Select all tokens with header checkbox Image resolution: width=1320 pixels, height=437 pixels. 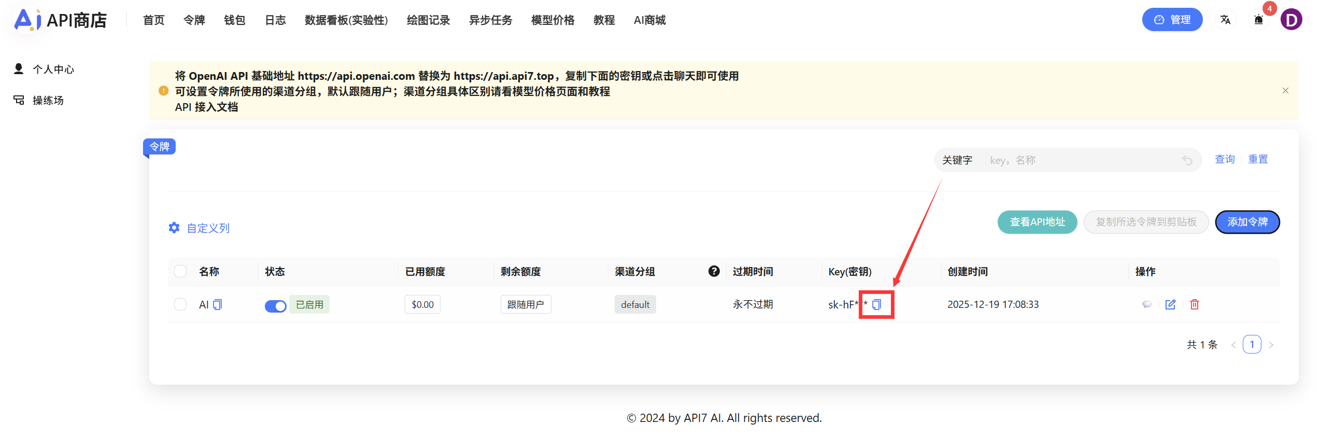(180, 271)
